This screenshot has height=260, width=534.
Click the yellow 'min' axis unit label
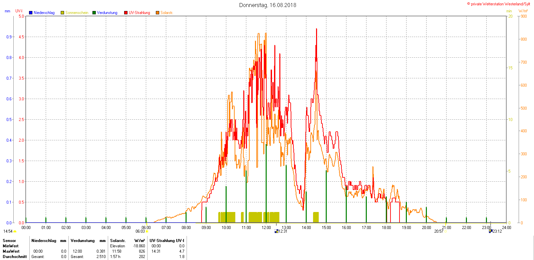509,11
